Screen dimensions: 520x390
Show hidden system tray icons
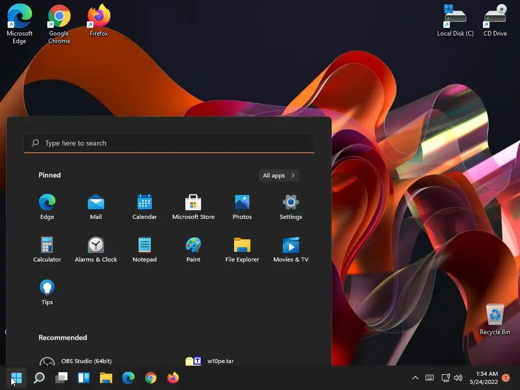click(415, 378)
